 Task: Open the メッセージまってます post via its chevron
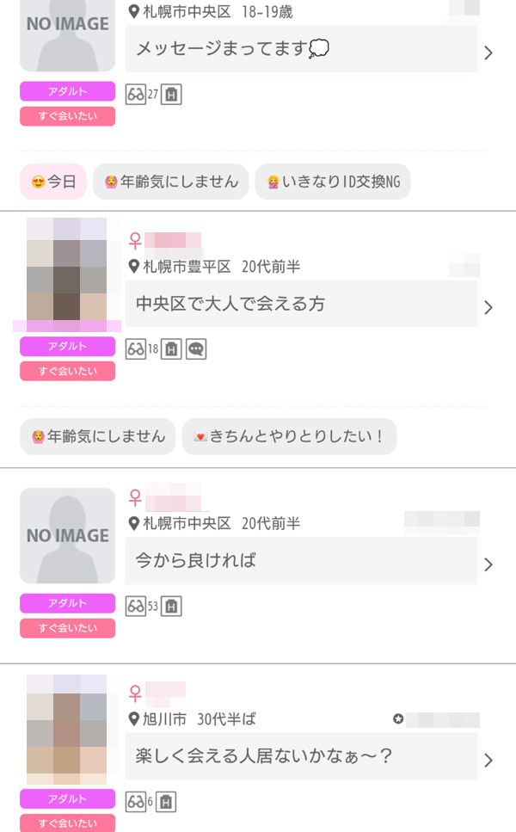[488, 52]
